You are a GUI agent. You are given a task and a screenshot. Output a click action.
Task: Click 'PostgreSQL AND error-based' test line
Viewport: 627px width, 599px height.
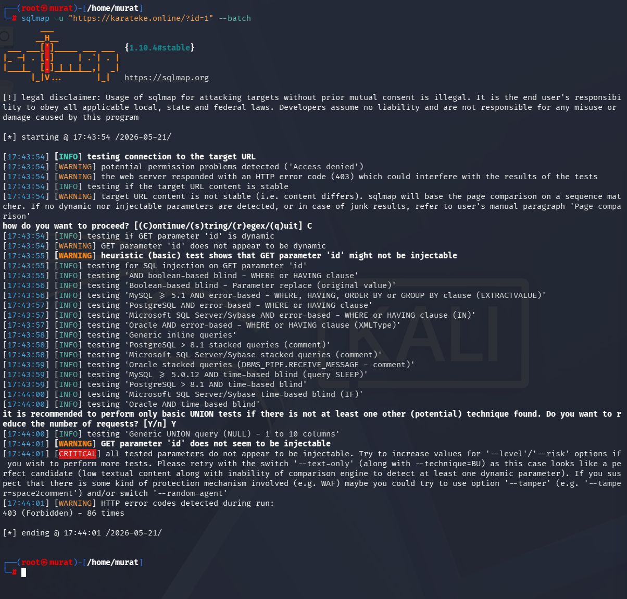[x=187, y=305]
